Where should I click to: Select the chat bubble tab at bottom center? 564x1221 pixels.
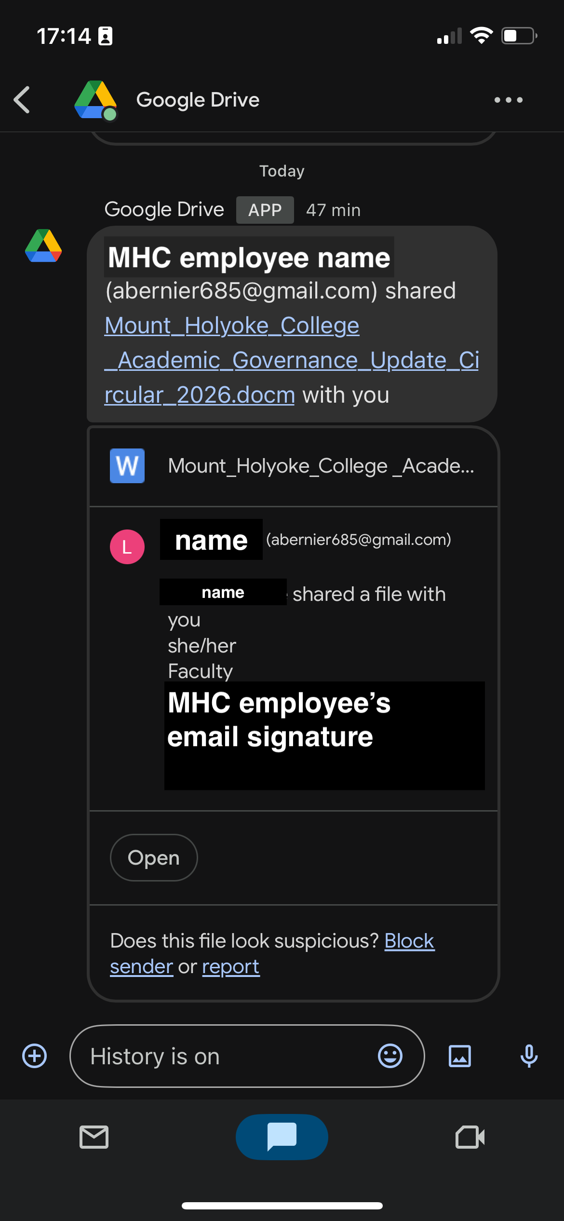point(282,1137)
